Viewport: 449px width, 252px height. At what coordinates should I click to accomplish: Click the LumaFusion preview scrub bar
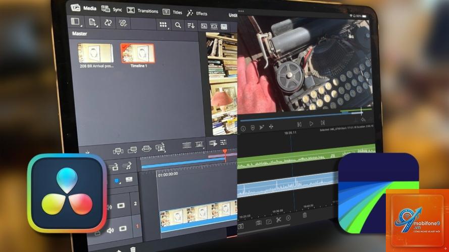[301, 116]
